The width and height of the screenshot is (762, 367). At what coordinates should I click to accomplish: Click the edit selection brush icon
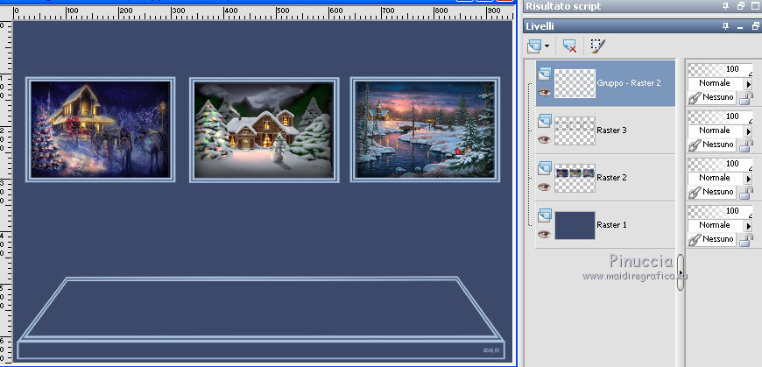(x=597, y=46)
